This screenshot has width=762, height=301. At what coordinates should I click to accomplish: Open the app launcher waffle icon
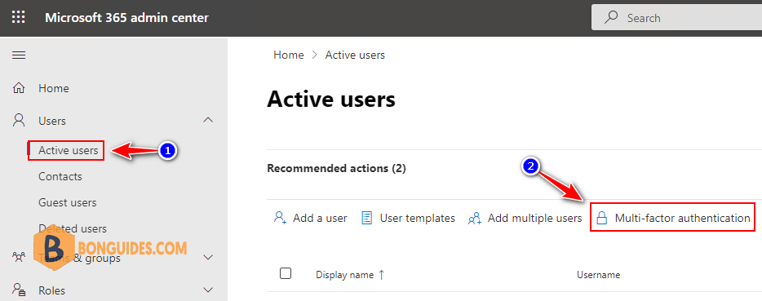pos(19,18)
